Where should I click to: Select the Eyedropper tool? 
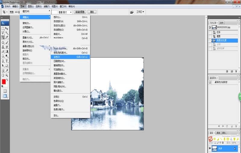[x=7, y=71]
